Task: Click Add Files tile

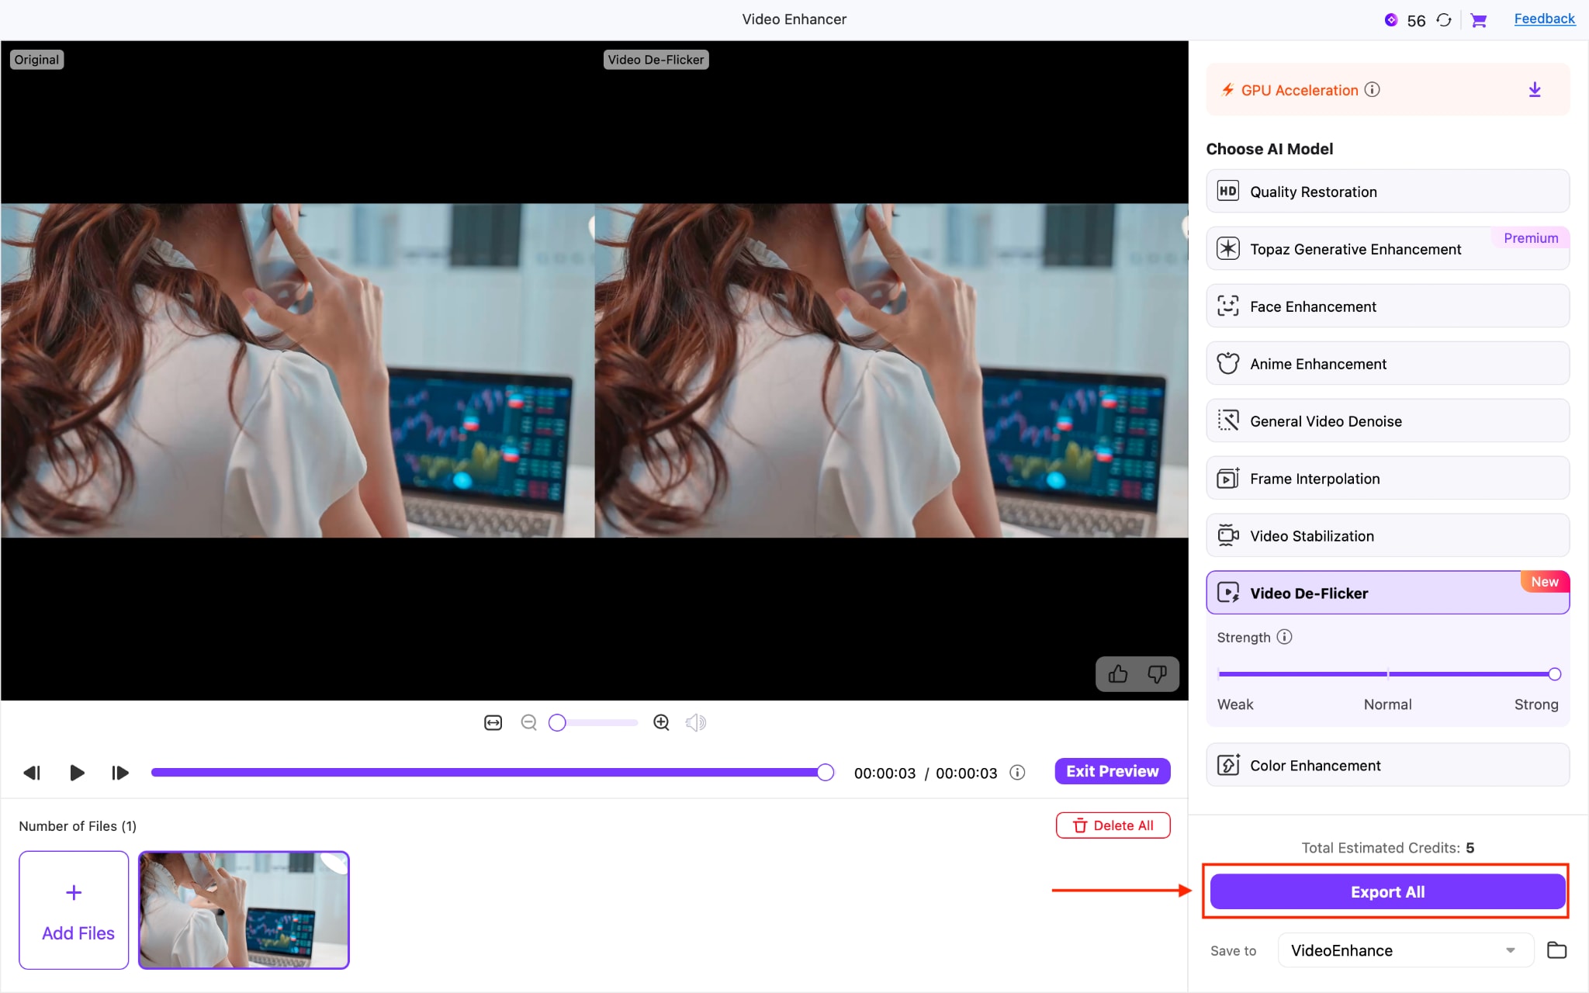Action: [x=74, y=910]
